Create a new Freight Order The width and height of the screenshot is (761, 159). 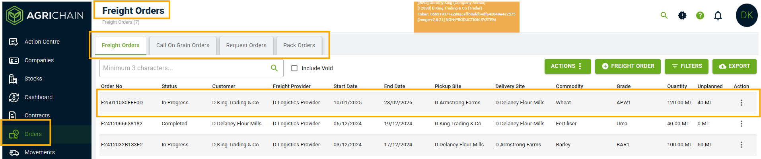pyautogui.click(x=628, y=66)
